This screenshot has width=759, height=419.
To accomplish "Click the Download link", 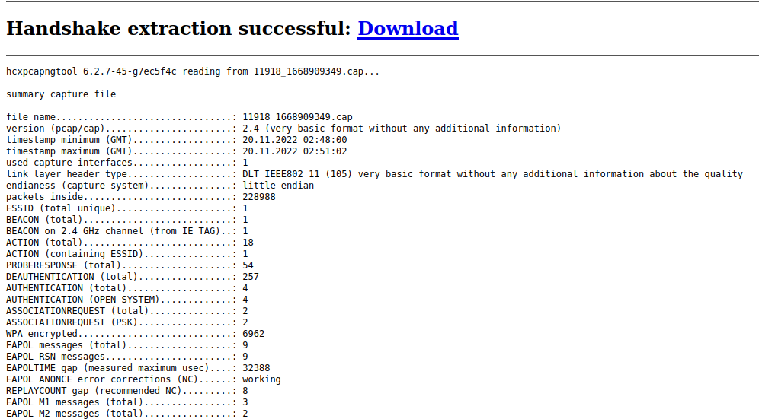I will [x=408, y=29].
